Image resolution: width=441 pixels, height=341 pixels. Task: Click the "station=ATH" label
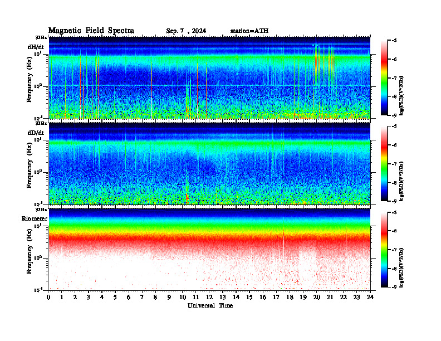pyautogui.click(x=249, y=31)
